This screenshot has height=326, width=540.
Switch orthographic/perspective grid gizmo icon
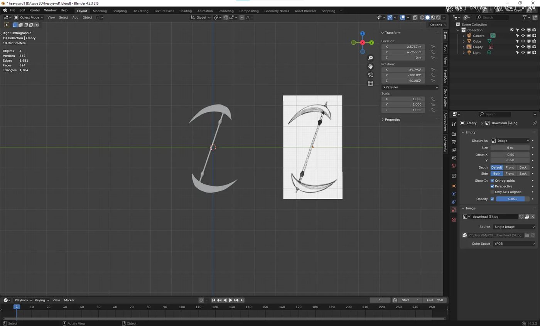(x=370, y=83)
